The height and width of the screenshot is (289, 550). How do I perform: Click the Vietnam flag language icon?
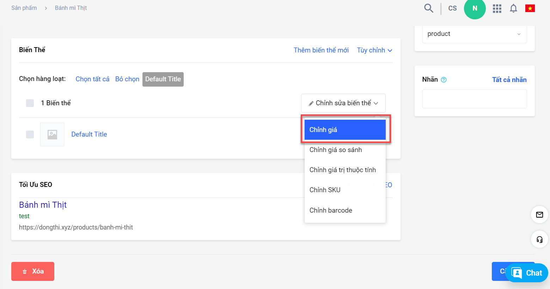530,8
